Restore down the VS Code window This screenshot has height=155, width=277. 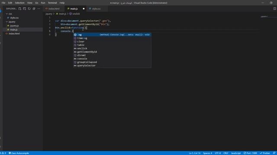271,3
